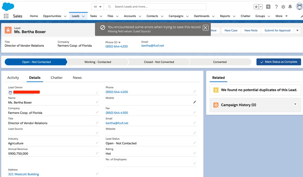Click the Search Leads and more field
The height and width of the screenshot is (177, 303).
(x=155, y=7)
